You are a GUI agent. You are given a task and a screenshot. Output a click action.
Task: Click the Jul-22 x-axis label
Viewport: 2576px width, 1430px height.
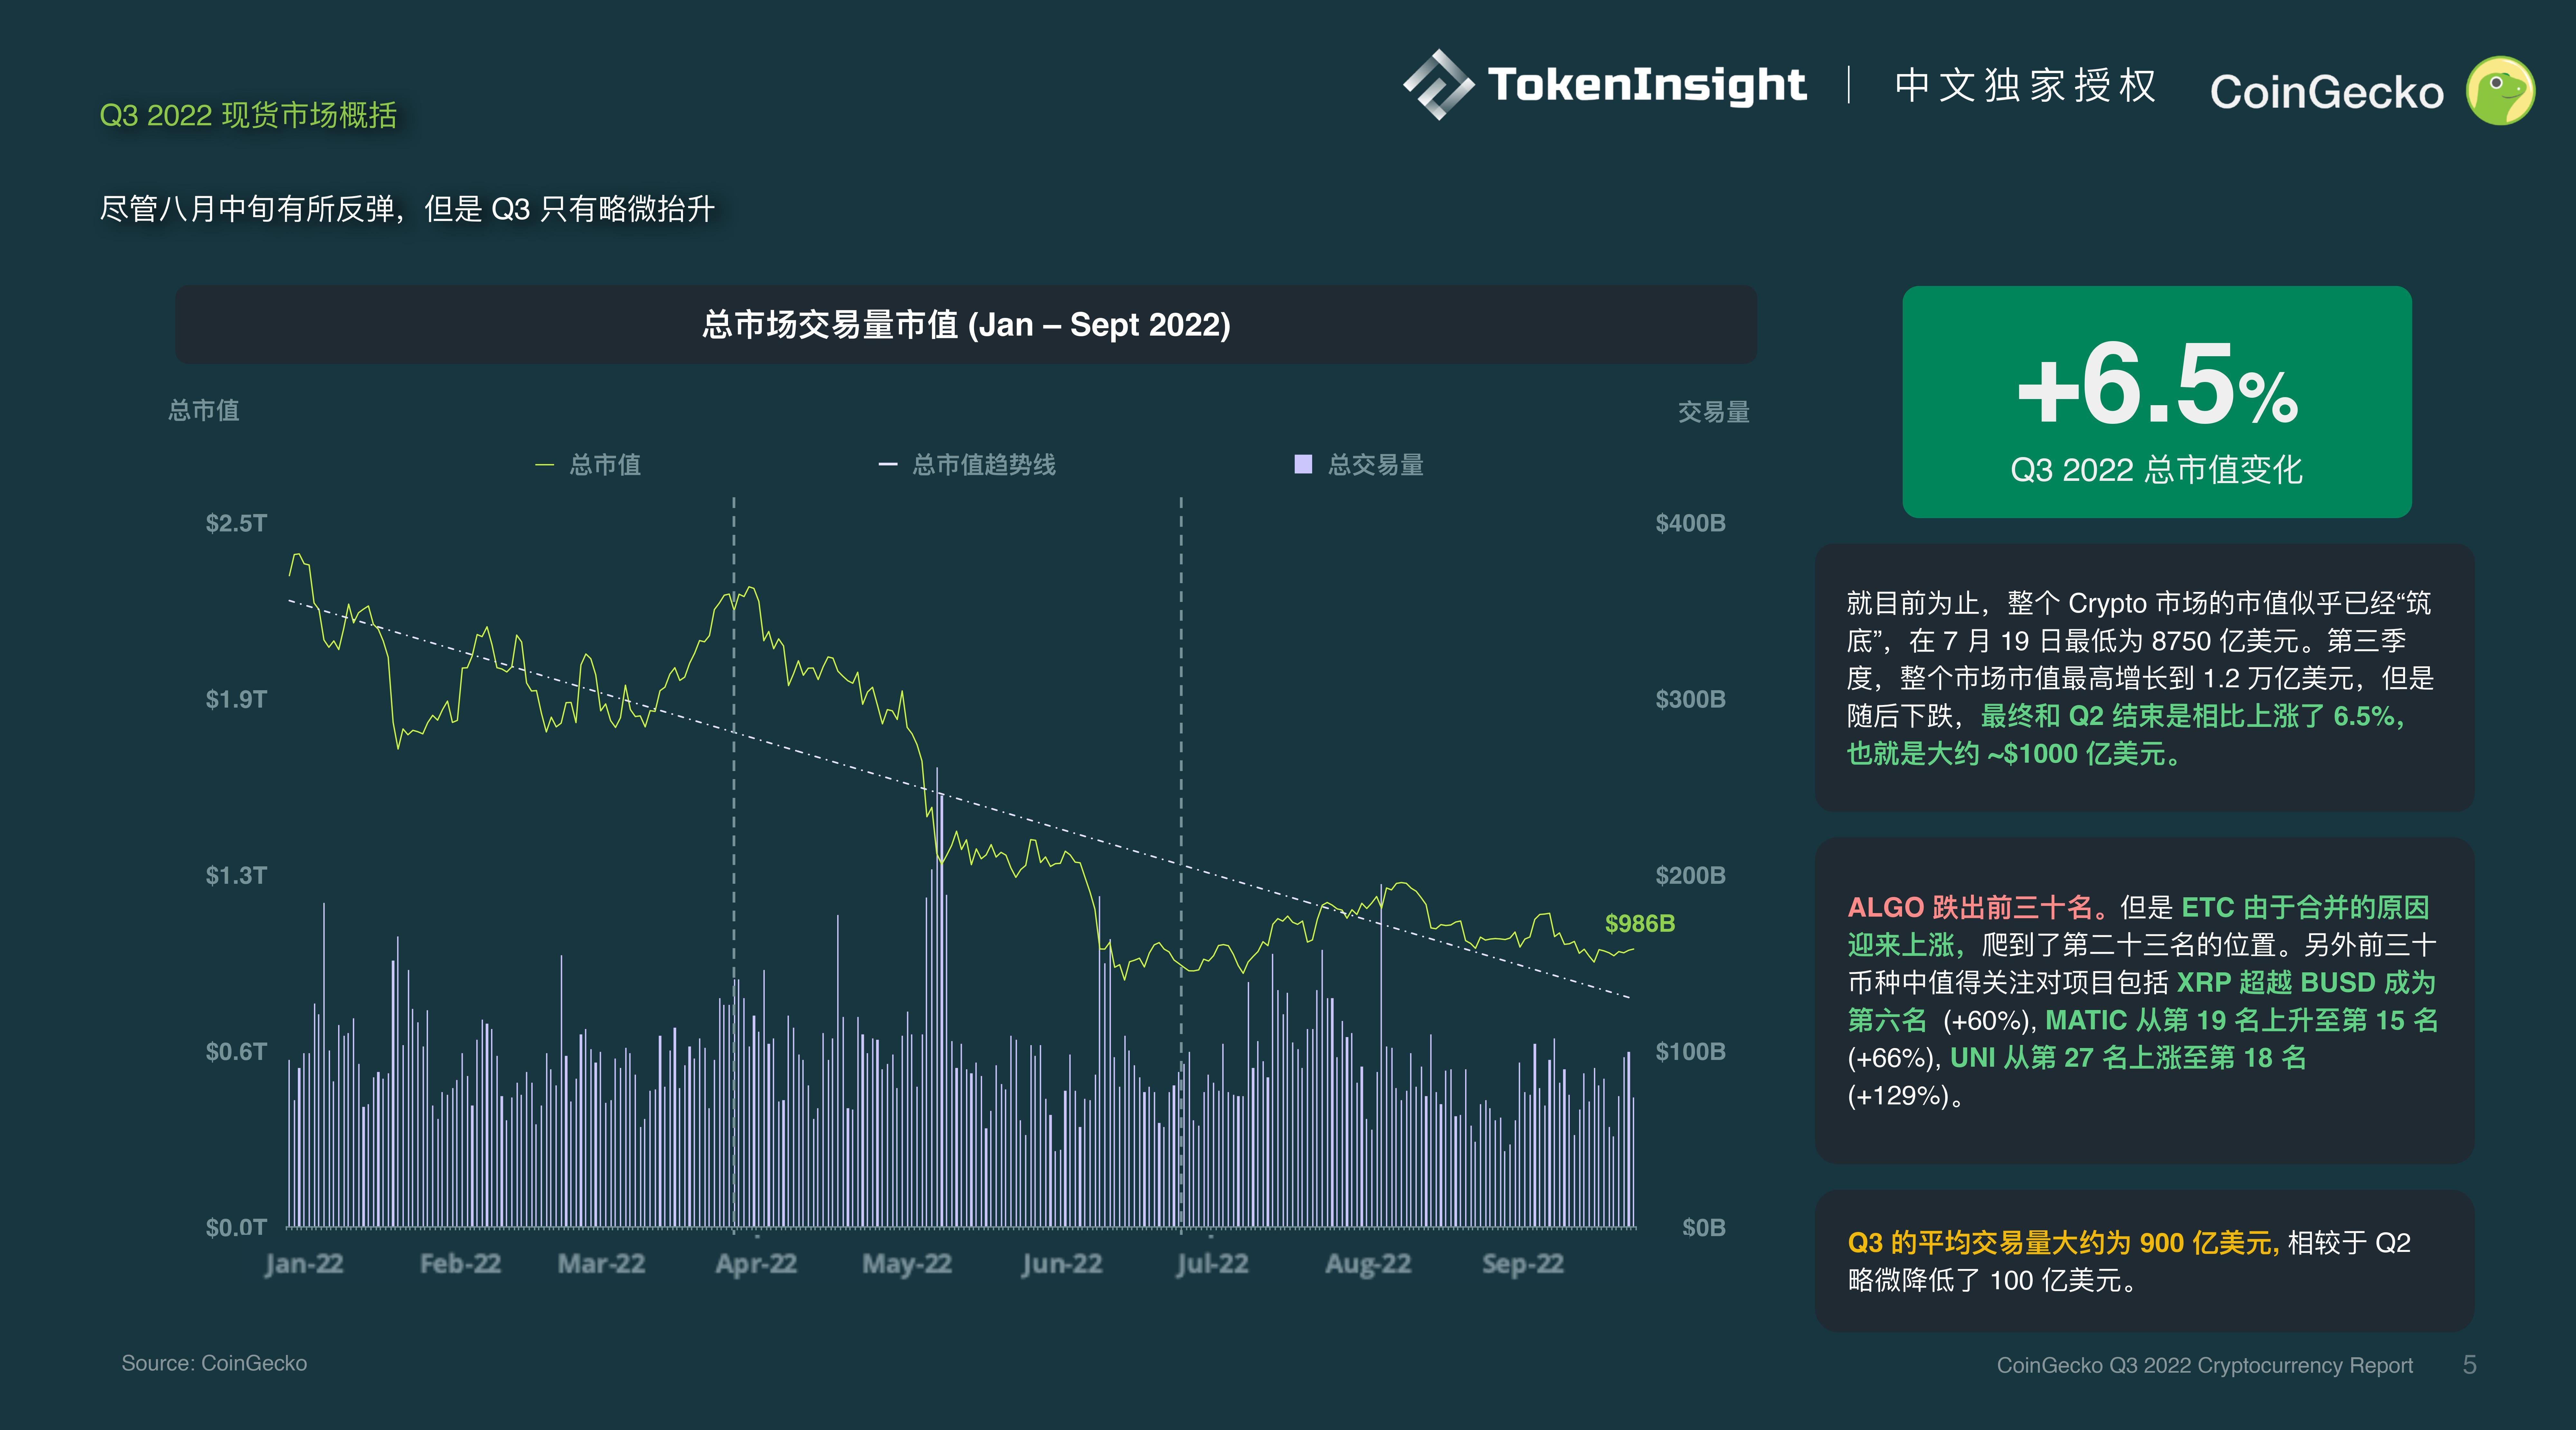click(1212, 1264)
